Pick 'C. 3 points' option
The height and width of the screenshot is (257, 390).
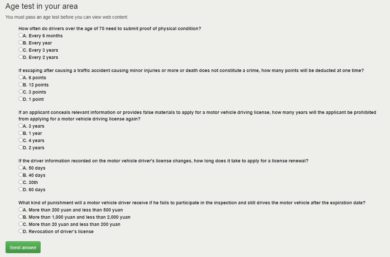click(21, 92)
